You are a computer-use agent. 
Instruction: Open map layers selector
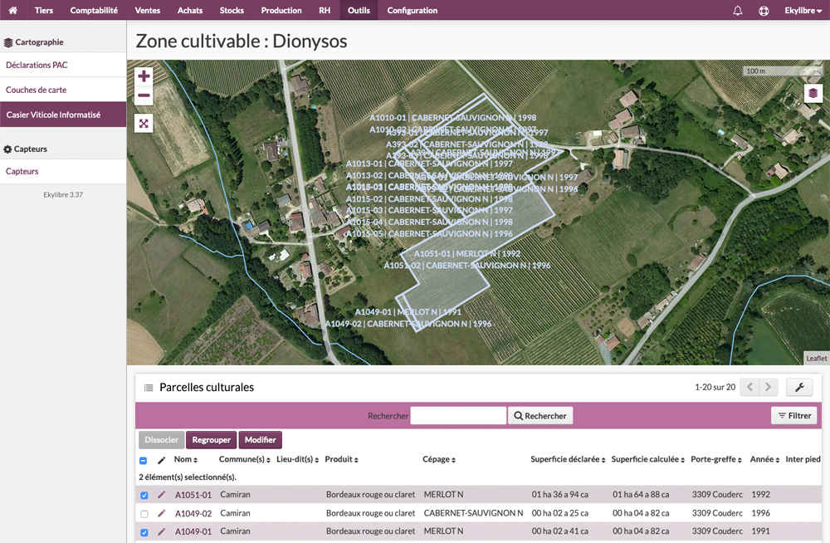813,93
